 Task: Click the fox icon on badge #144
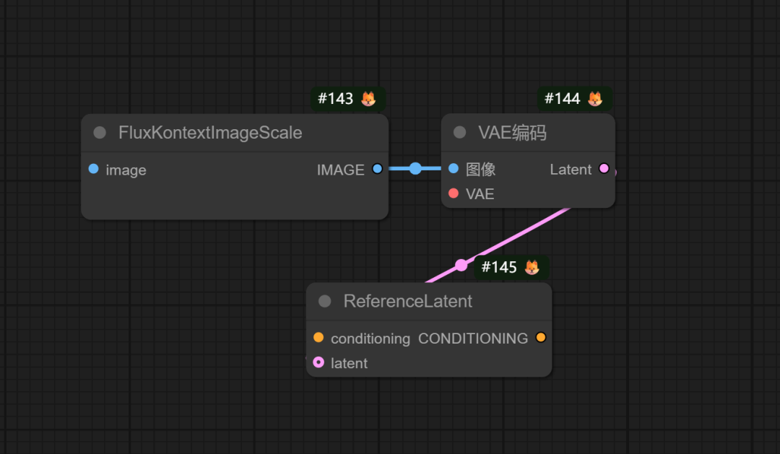click(595, 98)
